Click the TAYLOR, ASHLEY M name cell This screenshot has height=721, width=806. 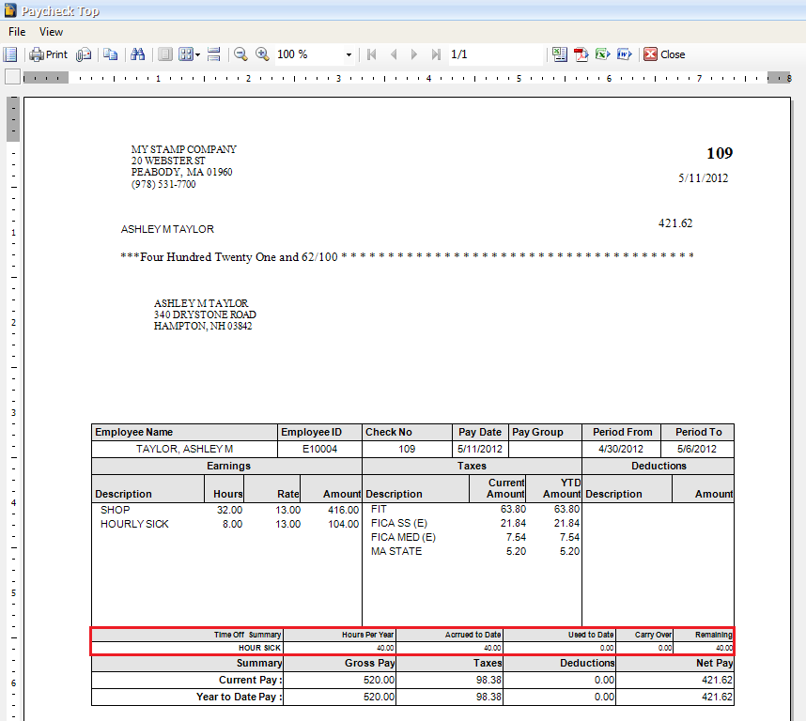184,449
